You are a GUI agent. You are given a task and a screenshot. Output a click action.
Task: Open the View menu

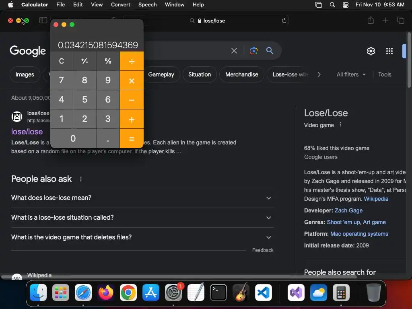point(97,5)
